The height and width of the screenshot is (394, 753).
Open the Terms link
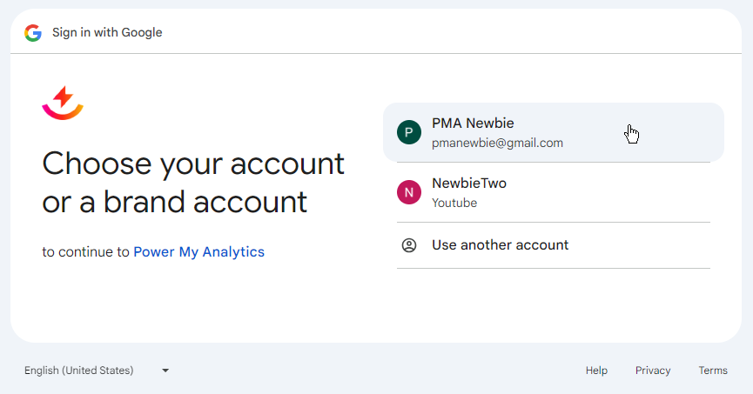(x=713, y=371)
